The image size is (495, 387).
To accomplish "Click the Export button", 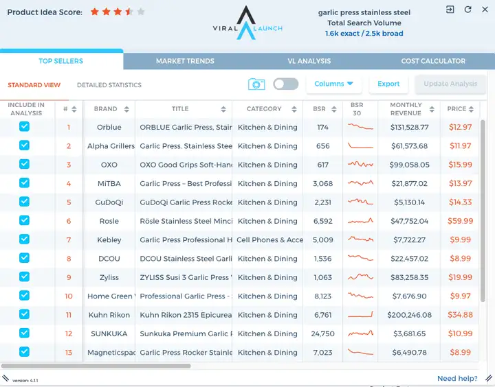I will (388, 84).
